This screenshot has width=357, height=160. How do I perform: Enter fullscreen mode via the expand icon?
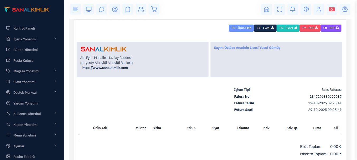tap(280, 9)
